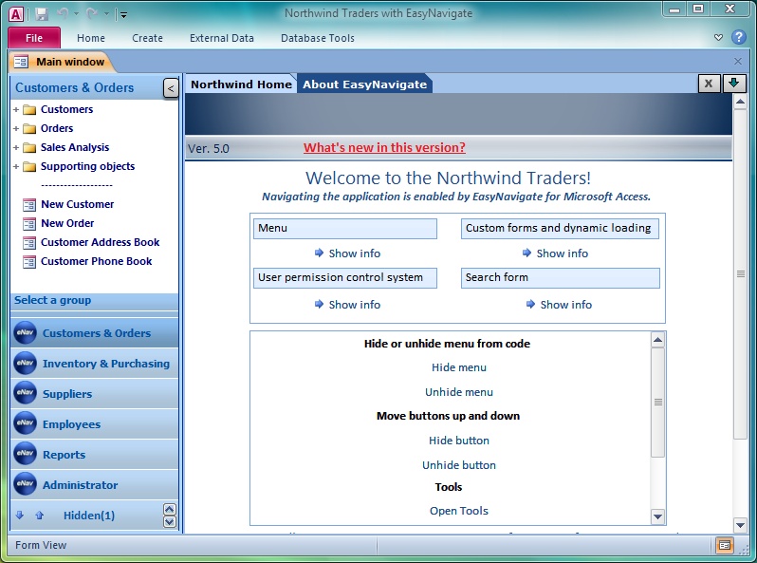Click the close icon right of Main window tab
The height and width of the screenshot is (563, 757).
click(738, 61)
